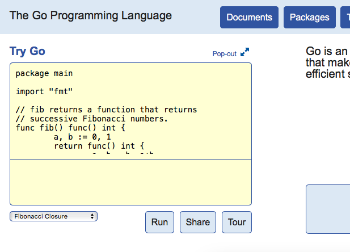
Task: Click the cut-off menu button after Packages
Action: [345, 17]
